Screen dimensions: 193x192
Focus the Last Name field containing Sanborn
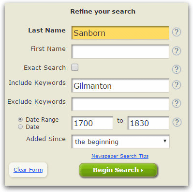[120, 33]
